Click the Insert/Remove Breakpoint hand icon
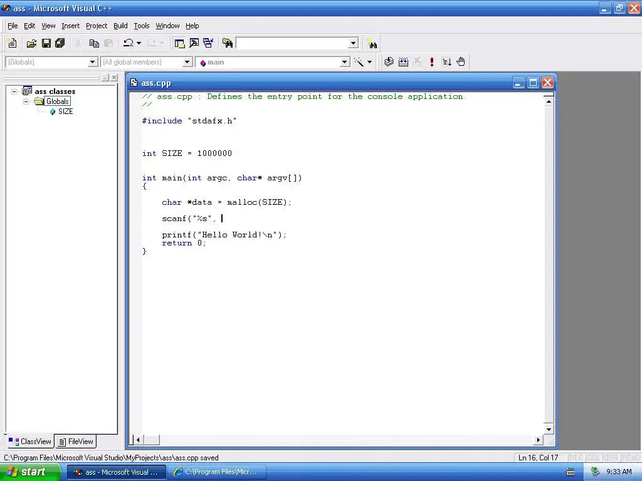The image size is (642, 481). [x=461, y=62]
